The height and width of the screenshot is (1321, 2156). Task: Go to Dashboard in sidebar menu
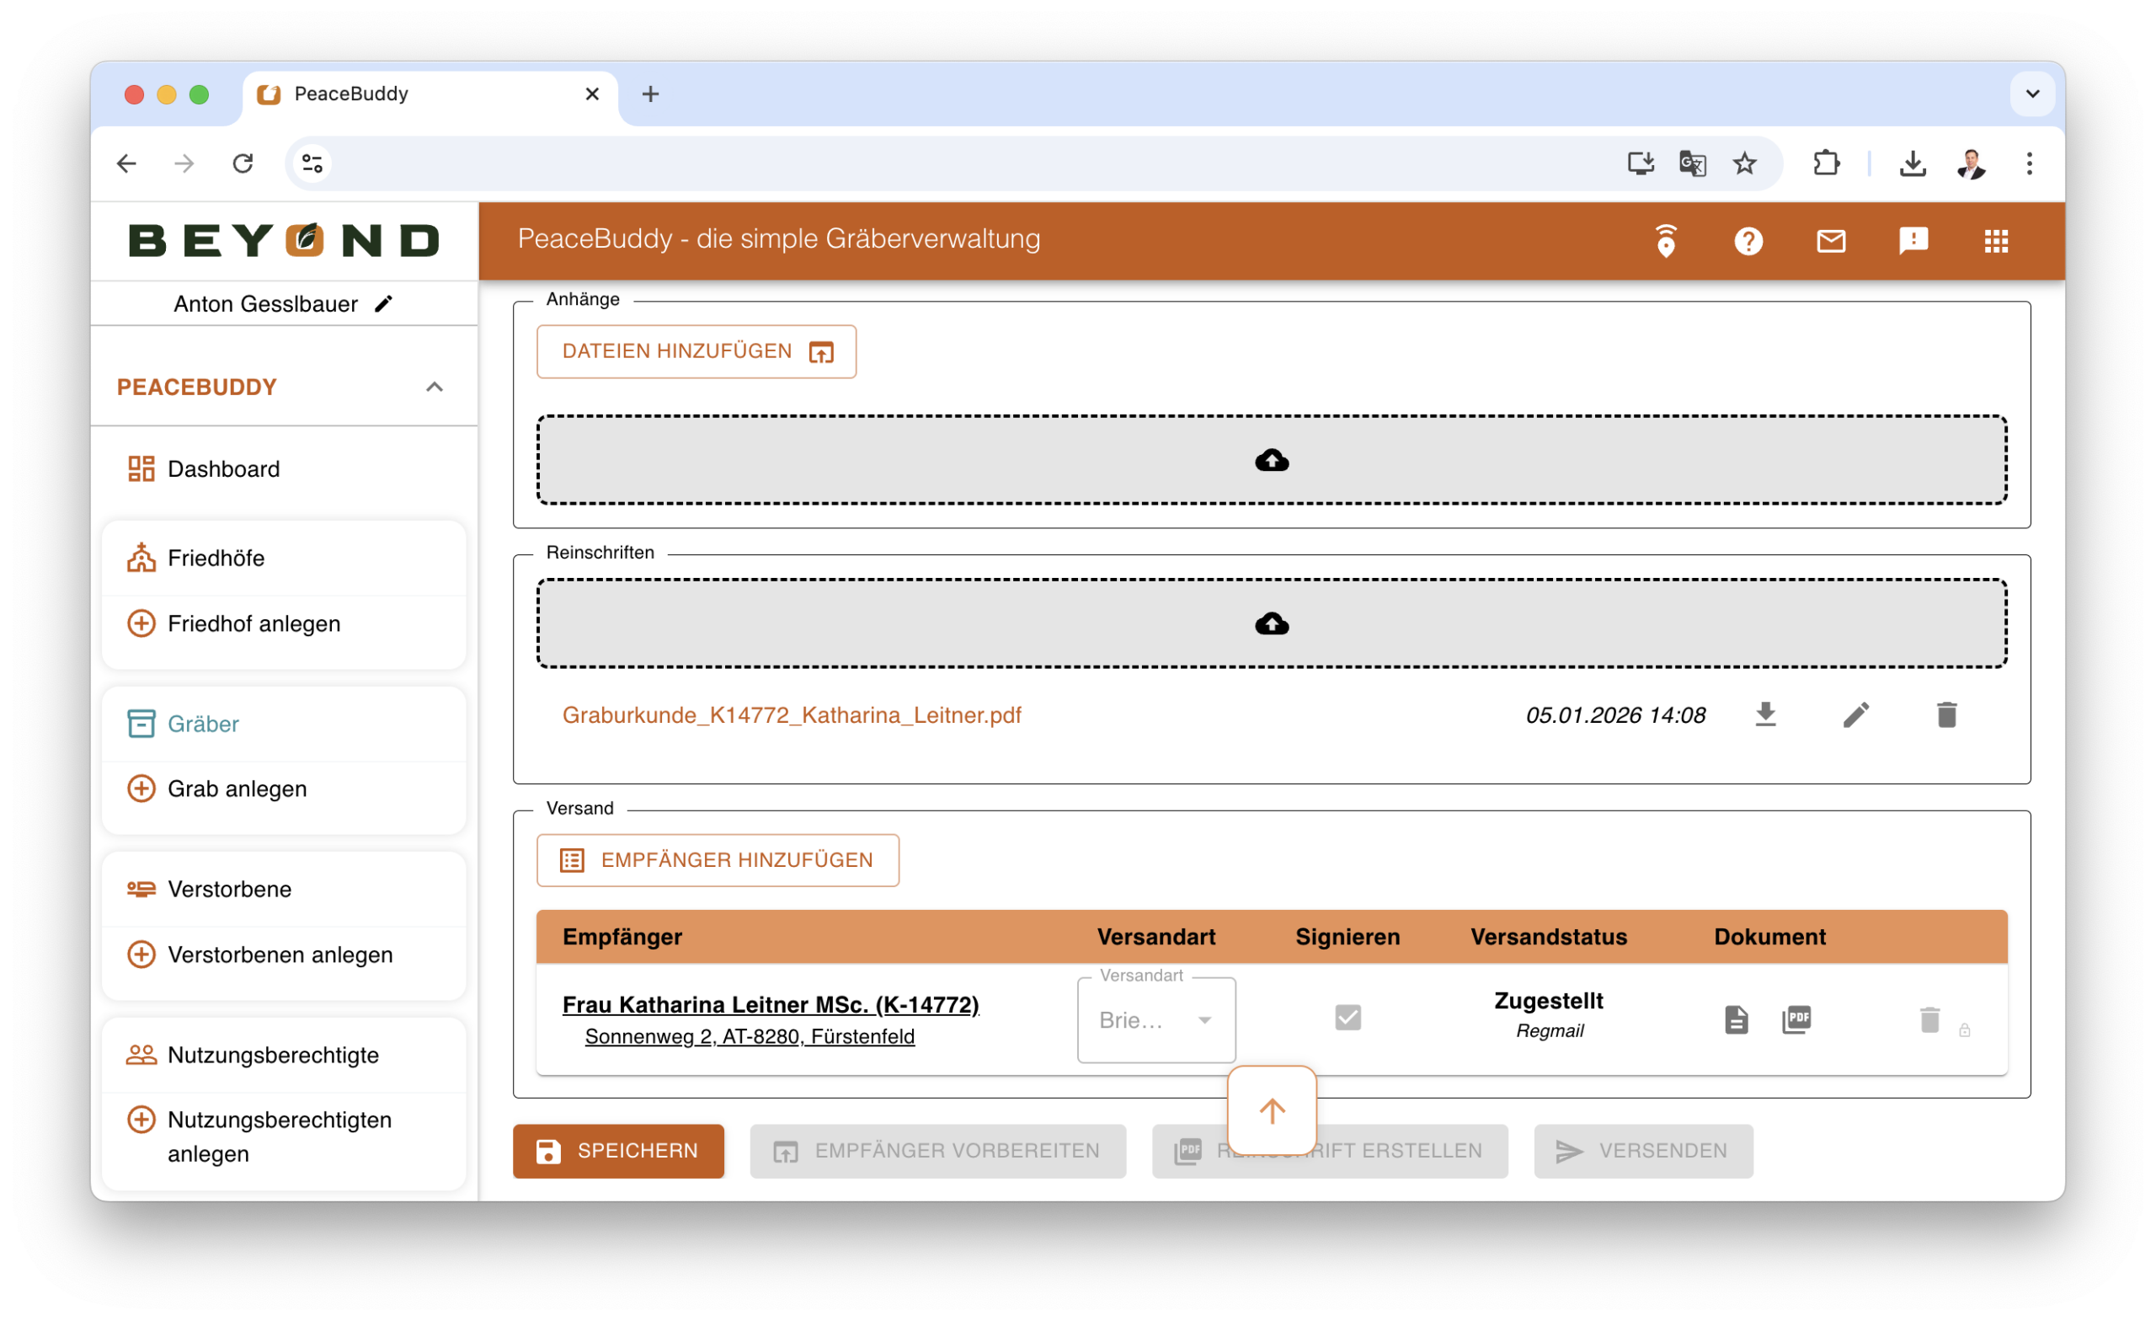(x=223, y=469)
